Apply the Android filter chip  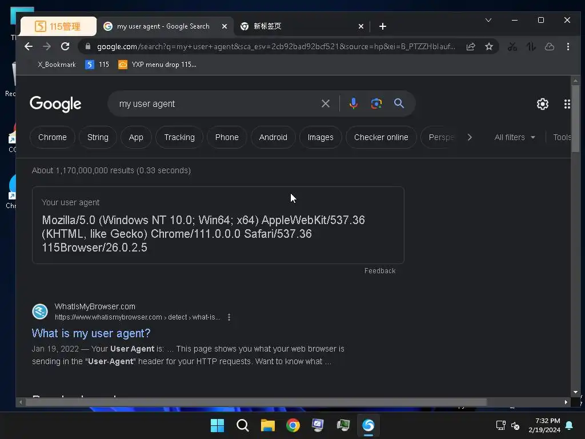pyautogui.click(x=273, y=137)
